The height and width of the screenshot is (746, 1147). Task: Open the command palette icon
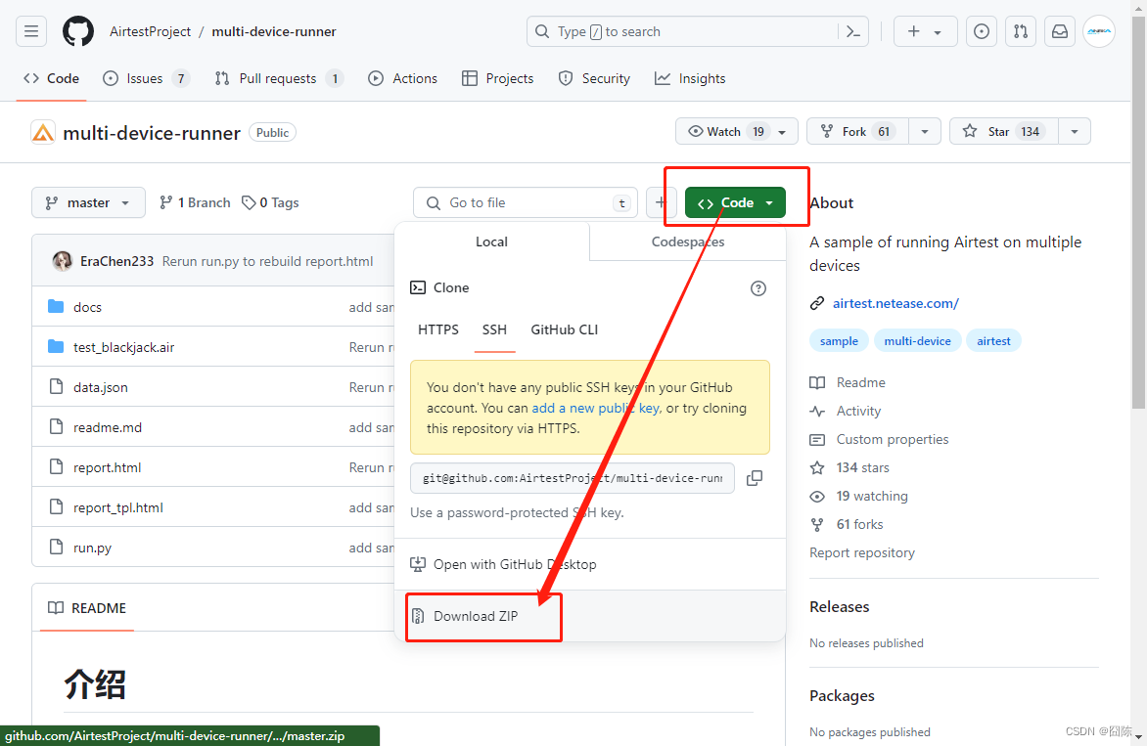853,31
